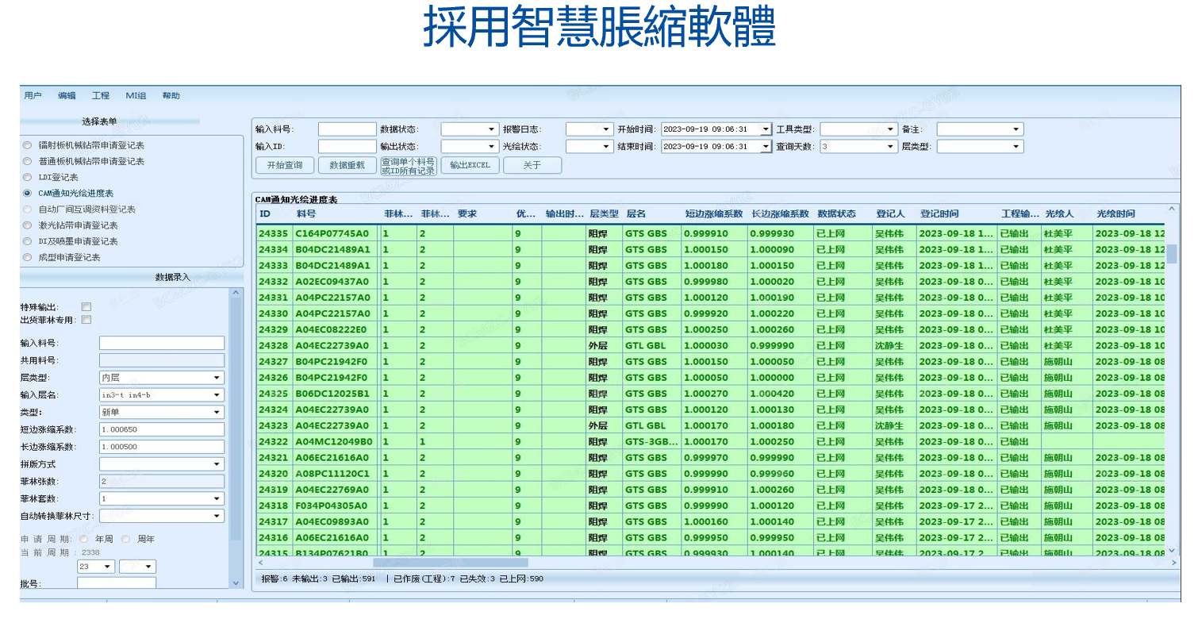Choose the 年周 radio button

click(84, 539)
